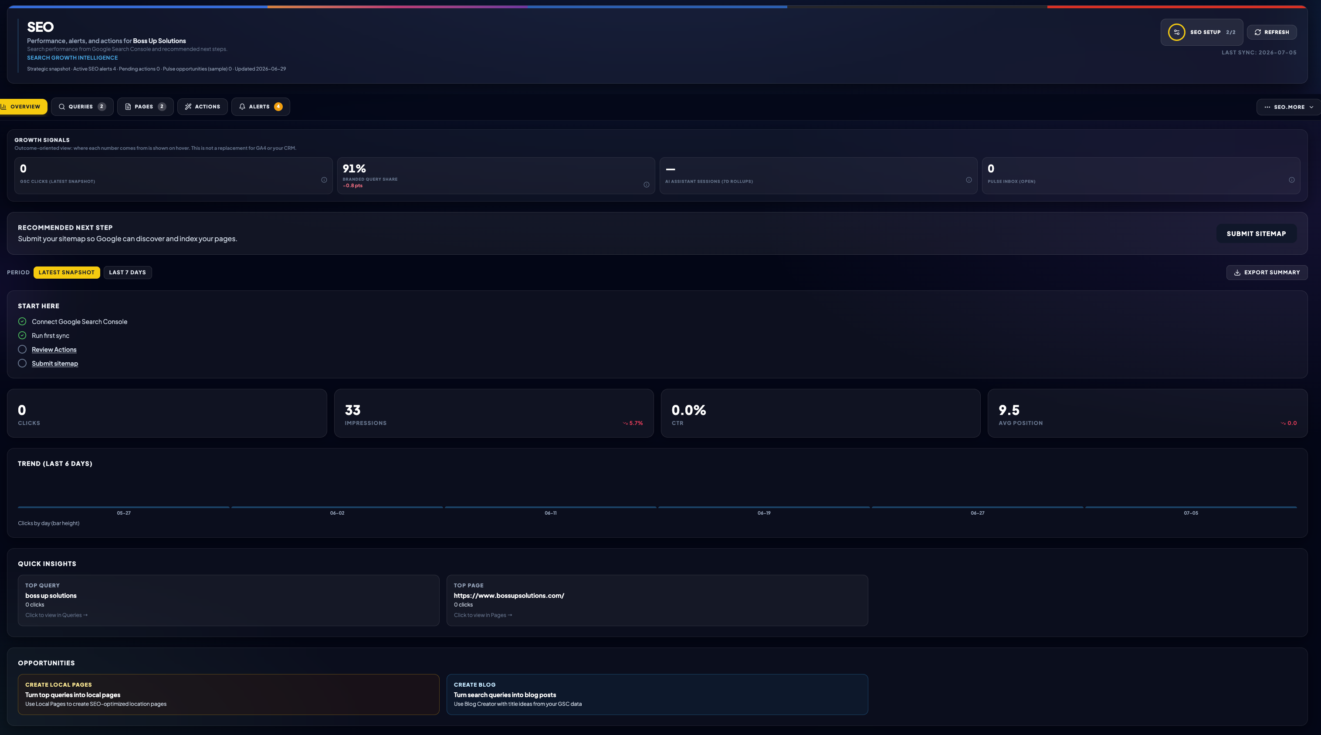The width and height of the screenshot is (1321, 735).
Task: Click the 06-02 trend bar
Action: (337, 507)
